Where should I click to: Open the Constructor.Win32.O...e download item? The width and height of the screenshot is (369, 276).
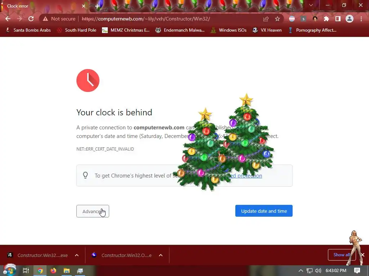click(123, 255)
